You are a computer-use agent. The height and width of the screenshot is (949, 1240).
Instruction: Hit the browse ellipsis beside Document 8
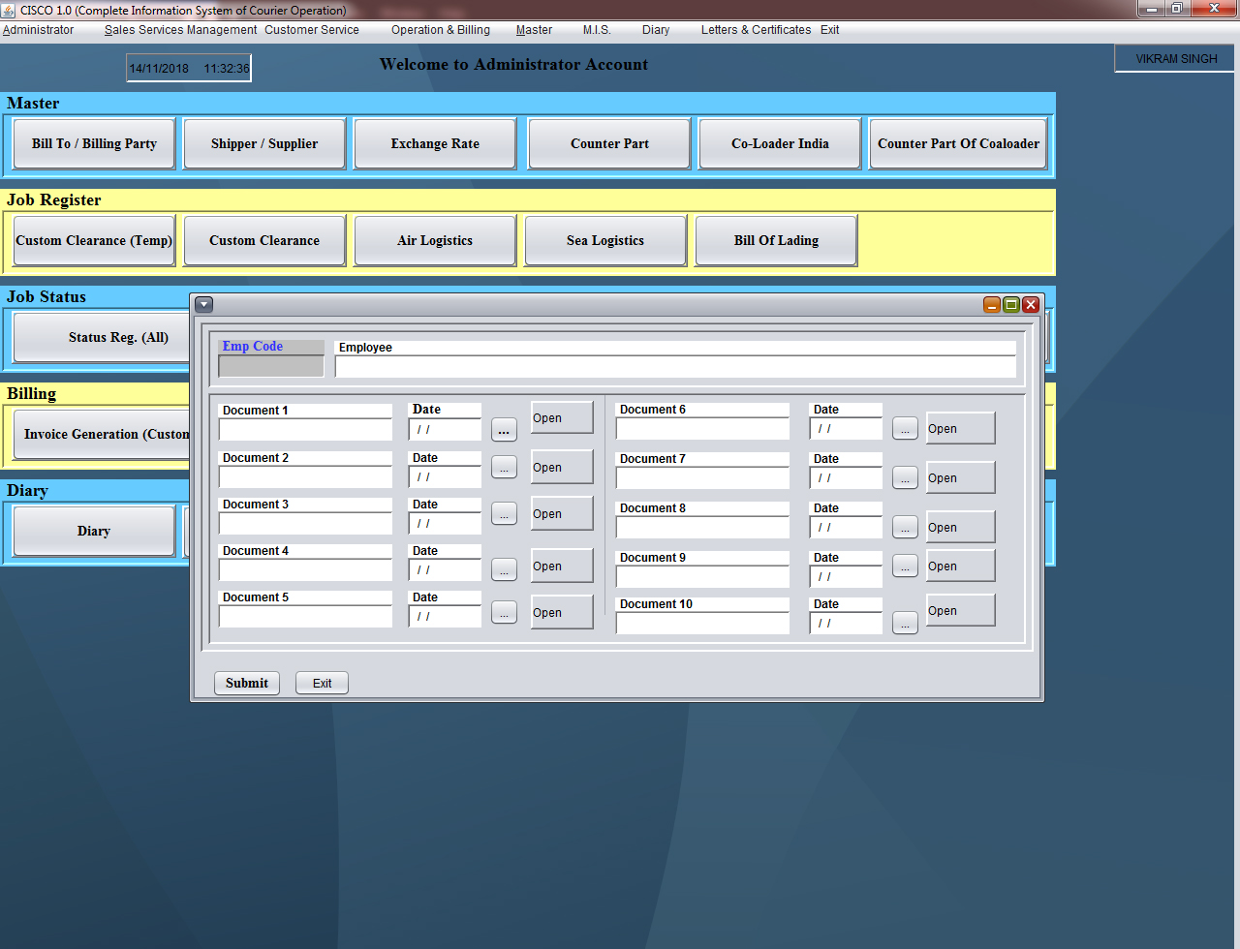pos(905,528)
